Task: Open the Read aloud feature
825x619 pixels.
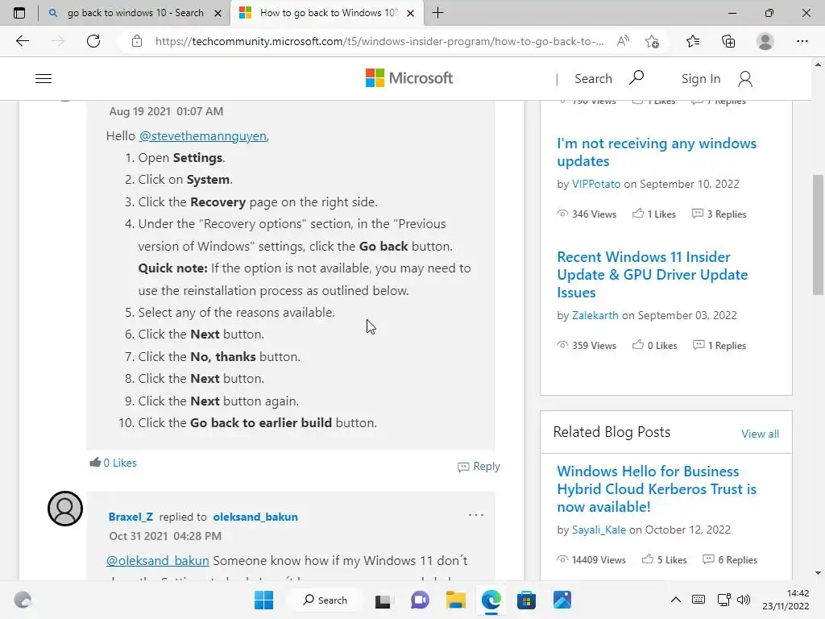Action: point(623,41)
